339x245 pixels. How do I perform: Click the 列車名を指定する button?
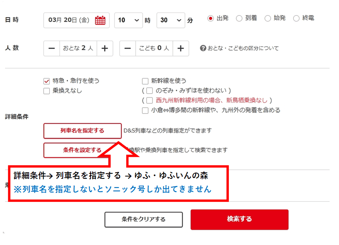coord(82,131)
